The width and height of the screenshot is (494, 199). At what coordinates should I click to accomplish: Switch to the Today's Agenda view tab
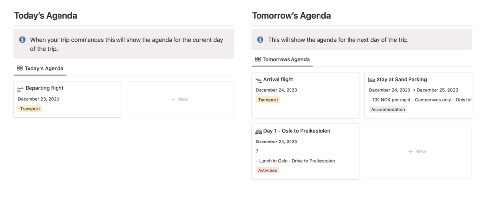(44, 68)
